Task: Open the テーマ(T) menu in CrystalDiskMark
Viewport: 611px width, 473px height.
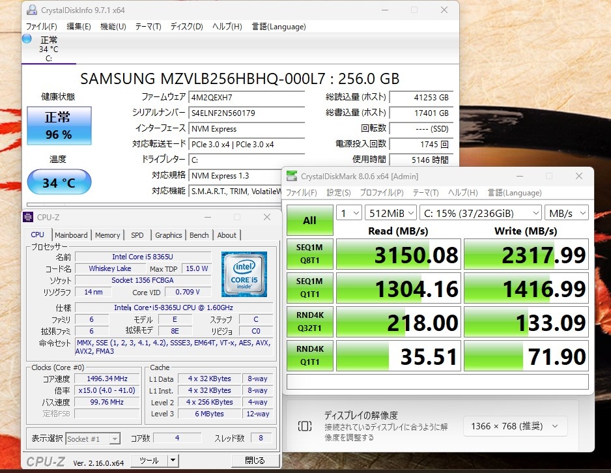Action: (425, 193)
